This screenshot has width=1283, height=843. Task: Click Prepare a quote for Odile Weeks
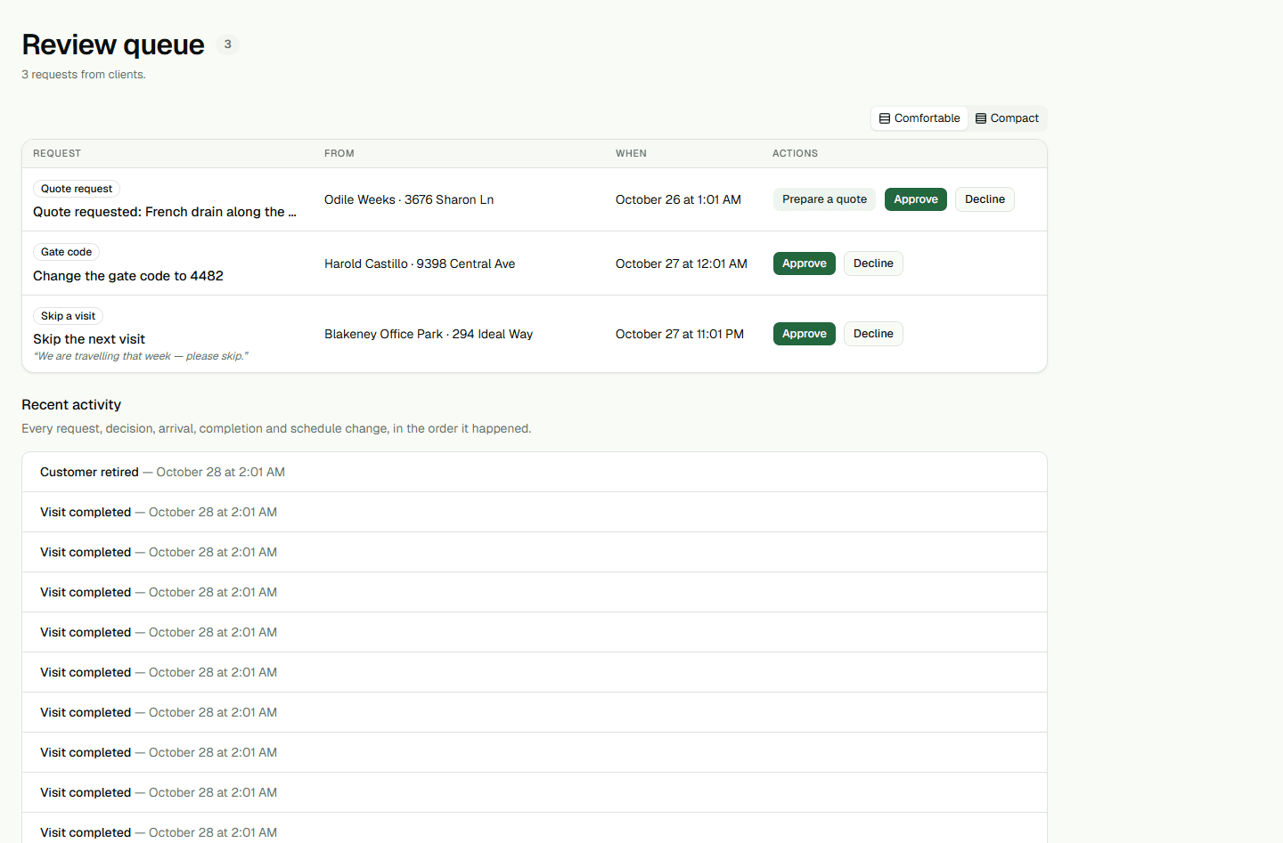tap(824, 199)
